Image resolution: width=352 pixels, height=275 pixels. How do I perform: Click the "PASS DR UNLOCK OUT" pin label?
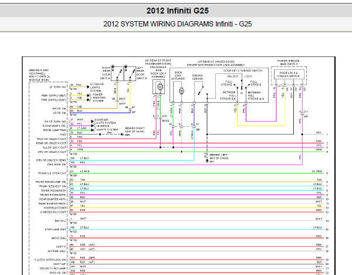pos(52,139)
